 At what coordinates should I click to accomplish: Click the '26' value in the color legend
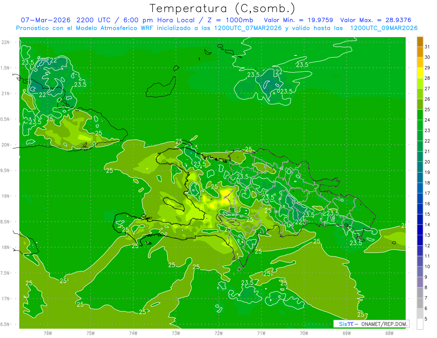tap(428, 99)
